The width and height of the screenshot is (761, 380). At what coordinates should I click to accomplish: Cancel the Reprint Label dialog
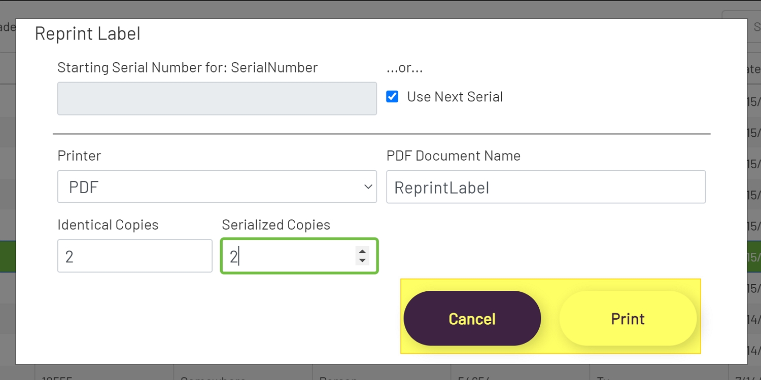click(471, 318)
